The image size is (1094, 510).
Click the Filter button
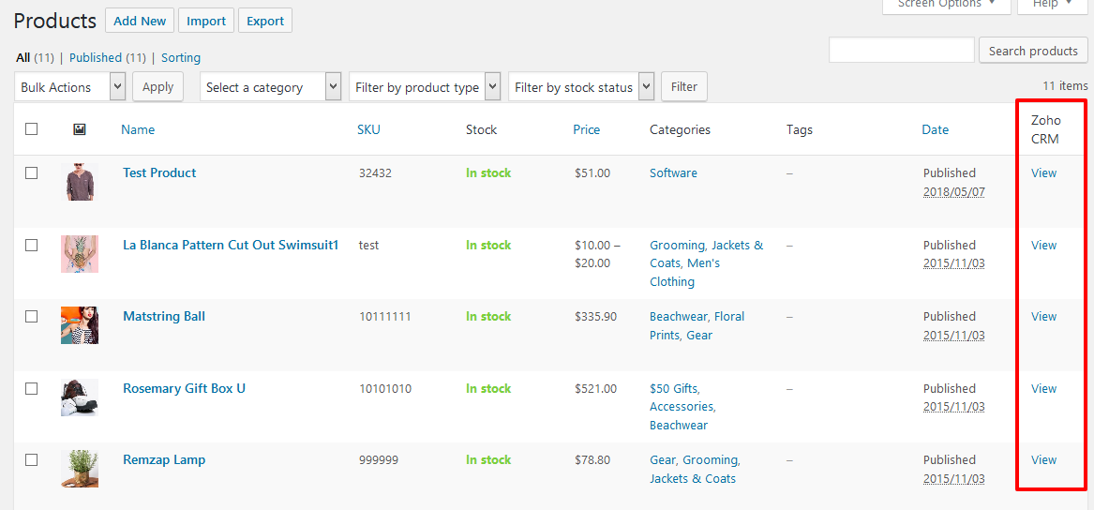[x=684, y=87]
